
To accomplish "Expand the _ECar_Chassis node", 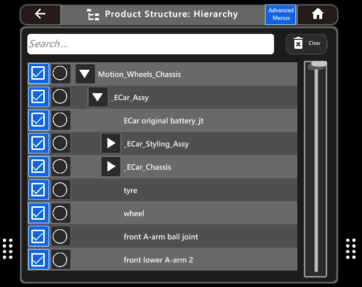I will [111, 166].
